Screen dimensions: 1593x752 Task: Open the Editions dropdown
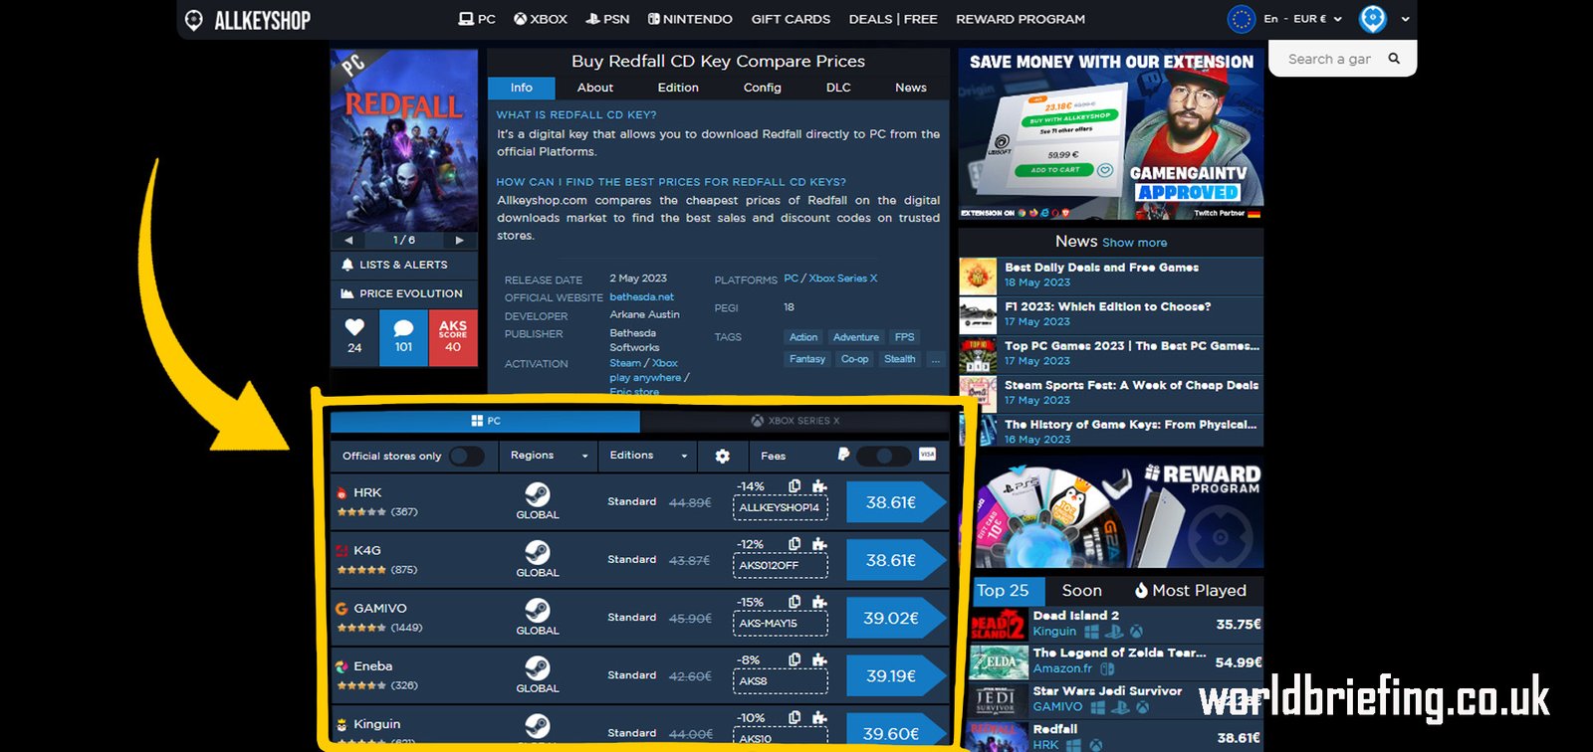click(x=648, y=456)
